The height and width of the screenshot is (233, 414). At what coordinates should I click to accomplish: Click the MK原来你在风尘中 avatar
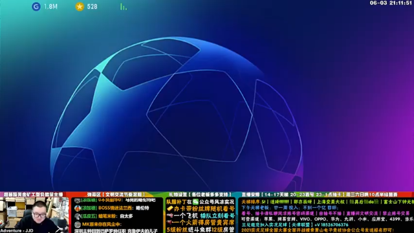[x=78, y=225]
